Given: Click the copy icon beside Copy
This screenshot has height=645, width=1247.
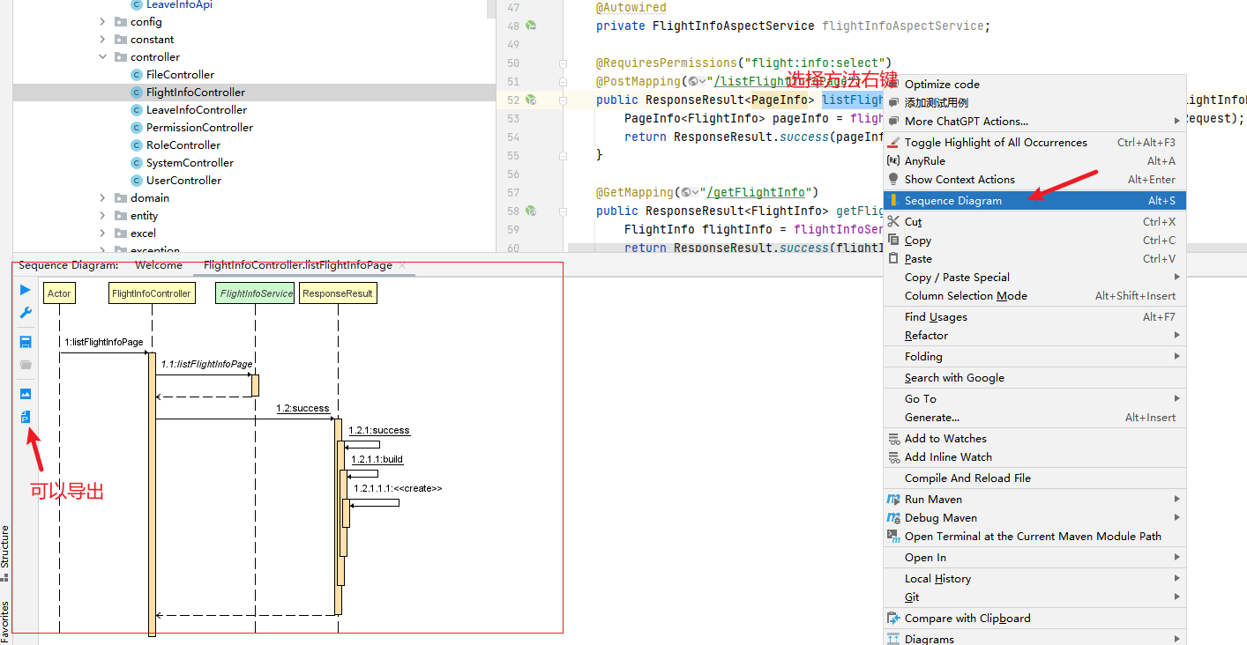Looking at the screenshot, I should tap(893, 241).
